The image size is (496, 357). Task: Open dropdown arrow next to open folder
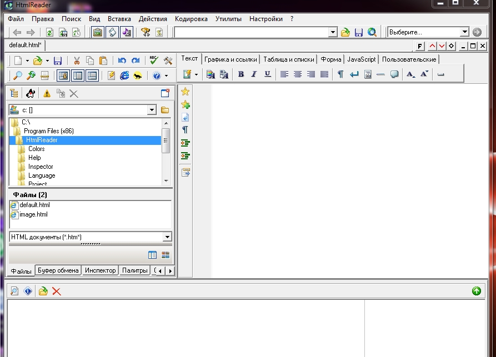pos(47,61)
